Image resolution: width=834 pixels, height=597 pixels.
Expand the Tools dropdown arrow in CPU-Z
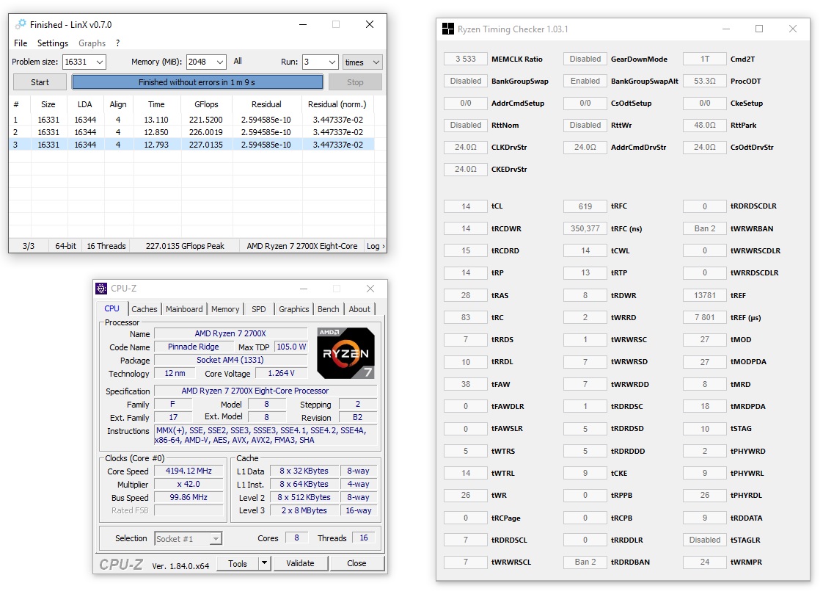coord(264,563)
